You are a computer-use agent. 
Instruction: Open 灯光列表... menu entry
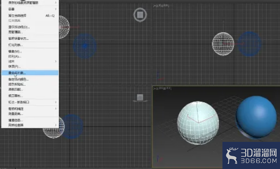pos(30,45)
